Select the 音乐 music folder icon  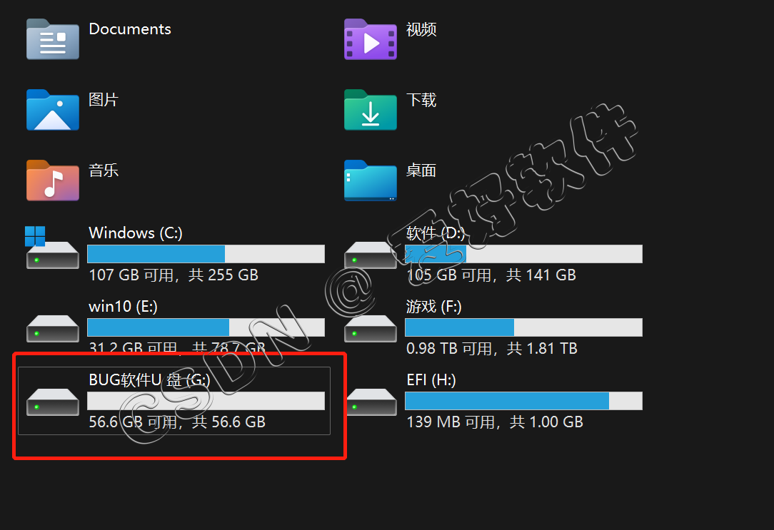(x=53, y=180)
